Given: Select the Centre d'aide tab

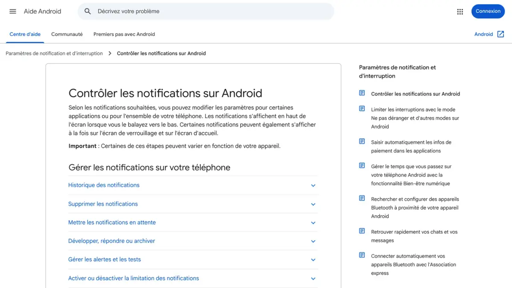Looking at the screenshot, I should [25, 34].
